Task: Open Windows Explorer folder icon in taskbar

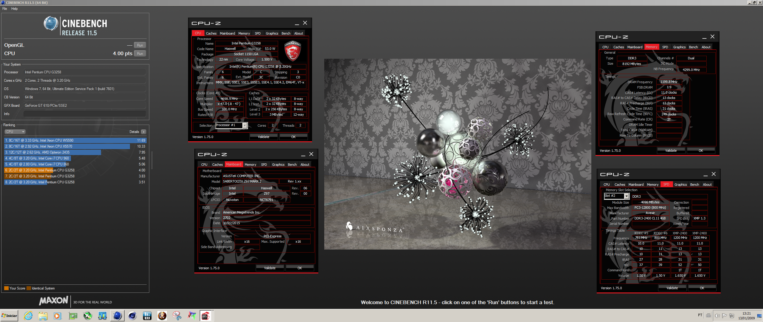Action: pos(43,316)
